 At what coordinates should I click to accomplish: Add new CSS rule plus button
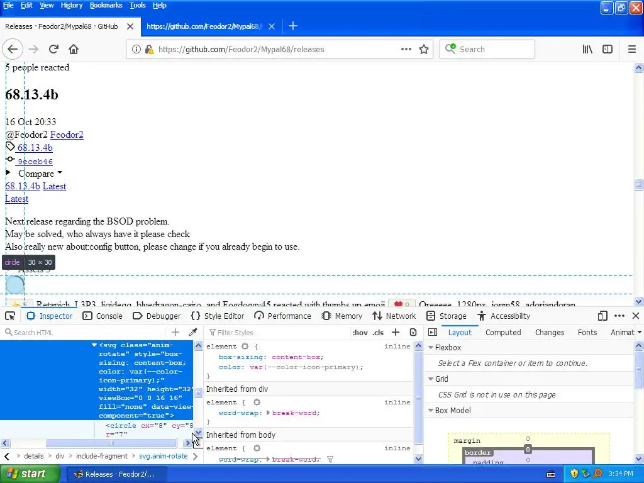coord(396,332)
